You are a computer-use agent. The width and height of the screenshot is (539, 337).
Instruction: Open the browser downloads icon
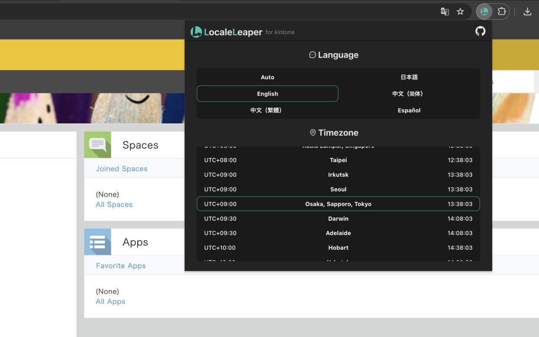click(x=527, y=12)
